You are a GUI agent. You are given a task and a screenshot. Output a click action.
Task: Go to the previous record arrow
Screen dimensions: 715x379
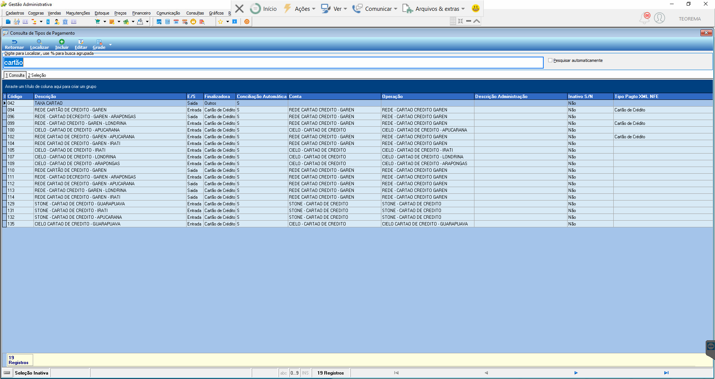486,373
